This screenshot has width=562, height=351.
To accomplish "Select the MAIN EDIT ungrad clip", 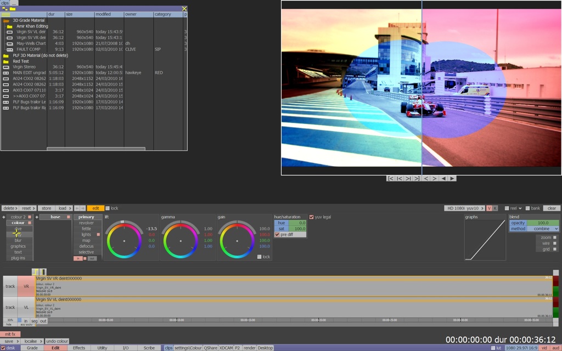I will click(x=29, y=73).
